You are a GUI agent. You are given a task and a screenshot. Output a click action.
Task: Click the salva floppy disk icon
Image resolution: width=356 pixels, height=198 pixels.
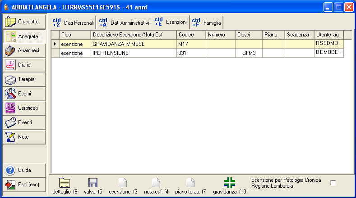click(93, 182)
